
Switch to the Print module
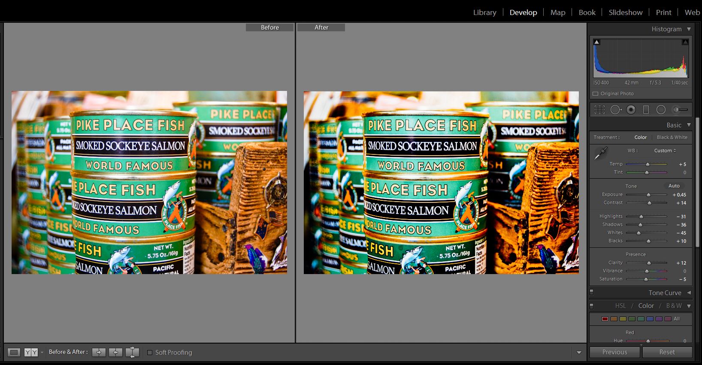(663, 12)
